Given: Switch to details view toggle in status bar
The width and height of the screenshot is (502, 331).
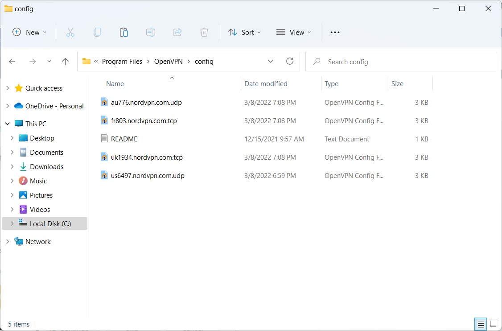Looking at the screenshot, I should coord(481,324).
